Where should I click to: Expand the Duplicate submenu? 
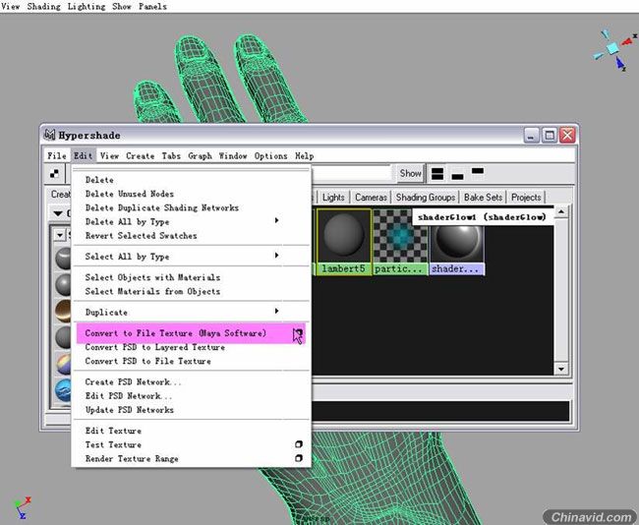[x=276, y=312]
